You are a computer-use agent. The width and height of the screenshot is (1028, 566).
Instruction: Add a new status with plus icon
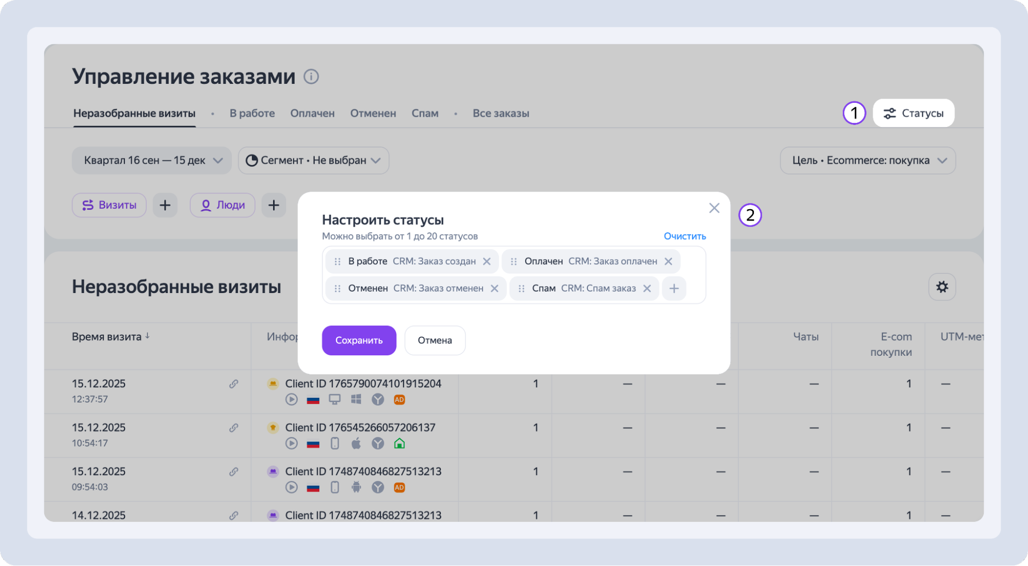tap(674, 288)
